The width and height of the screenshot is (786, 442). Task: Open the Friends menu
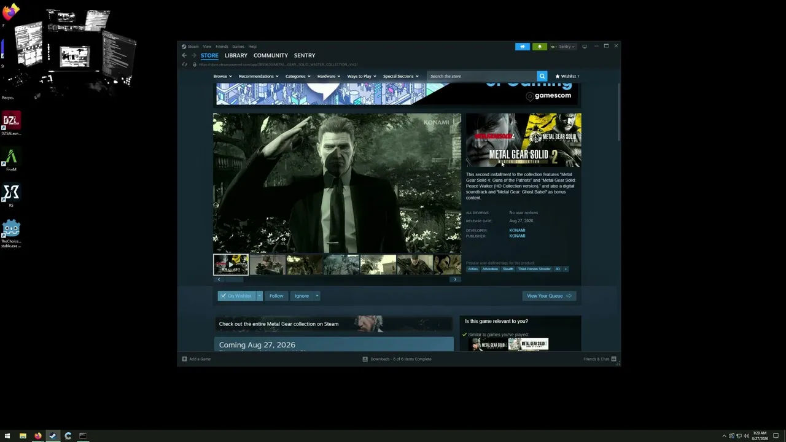tap(222, 47)
